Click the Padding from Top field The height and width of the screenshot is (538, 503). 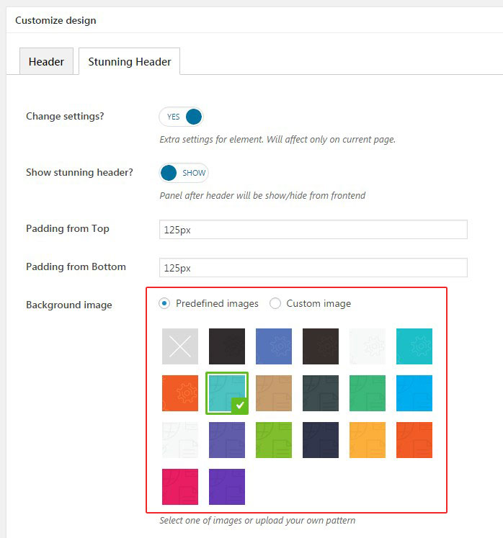(313, 230)
